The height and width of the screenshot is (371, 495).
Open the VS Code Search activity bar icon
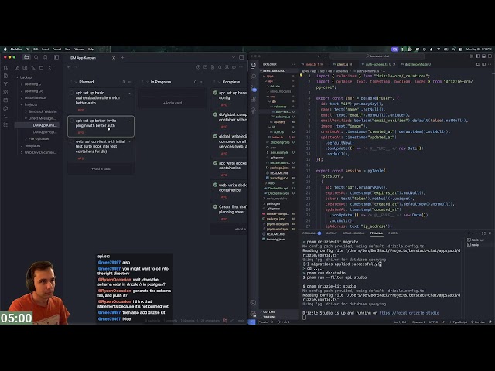click(253, 77)
